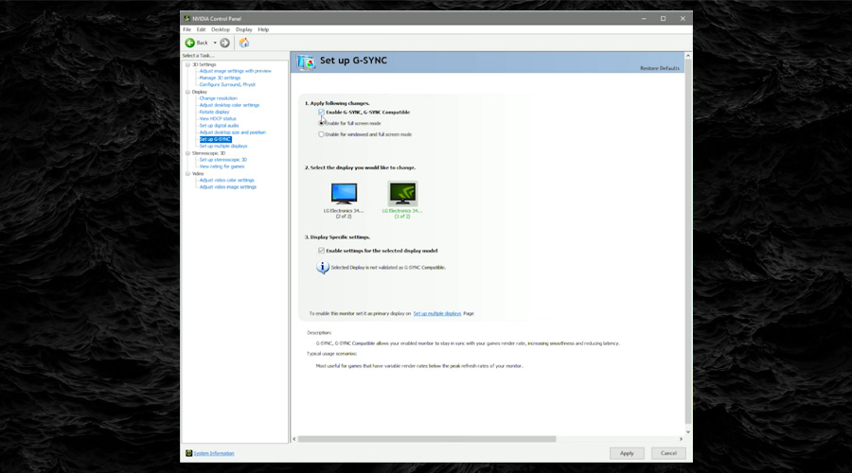Viewport: 852px width, 473px height.
Task: Click the Cancel button
Action: 668,453
